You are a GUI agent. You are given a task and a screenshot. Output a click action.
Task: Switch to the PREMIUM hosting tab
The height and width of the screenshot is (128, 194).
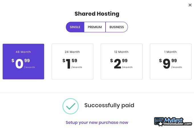tap(95, 27)
